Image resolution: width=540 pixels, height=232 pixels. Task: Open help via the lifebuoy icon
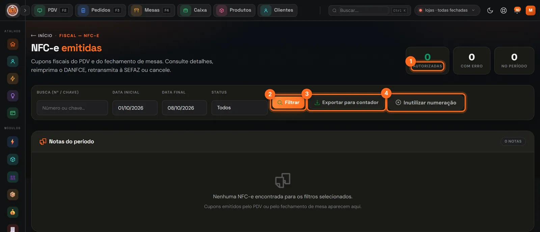coord(504,10)
